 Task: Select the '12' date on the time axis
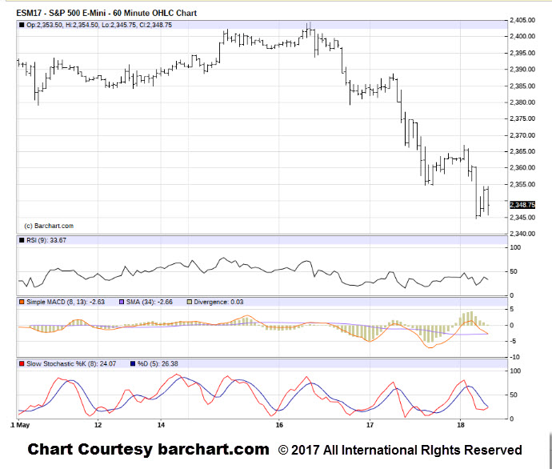[98, 426]
